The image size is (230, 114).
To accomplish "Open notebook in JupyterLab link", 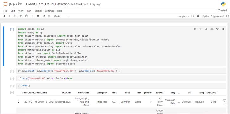I will point(186,16).
